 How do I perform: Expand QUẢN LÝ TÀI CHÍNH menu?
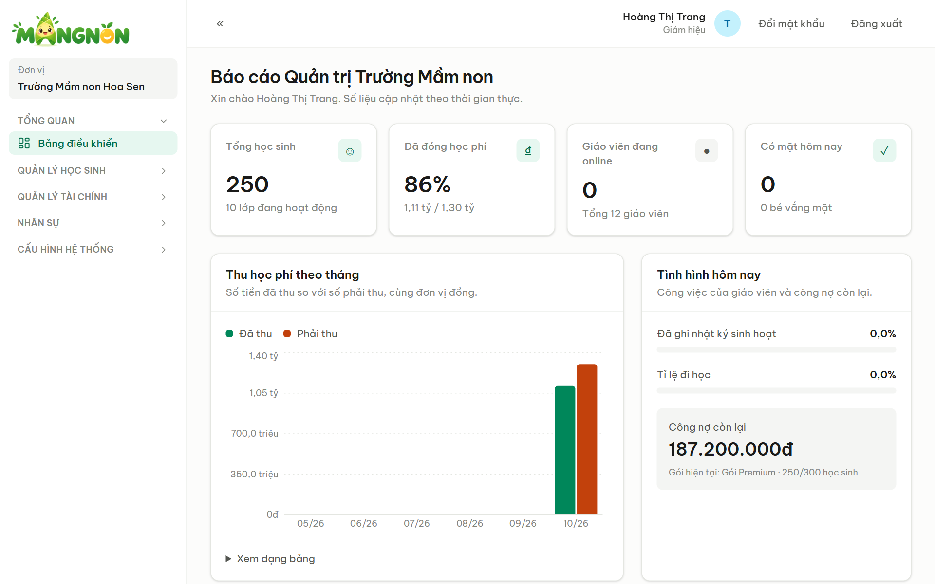point(93,197)
